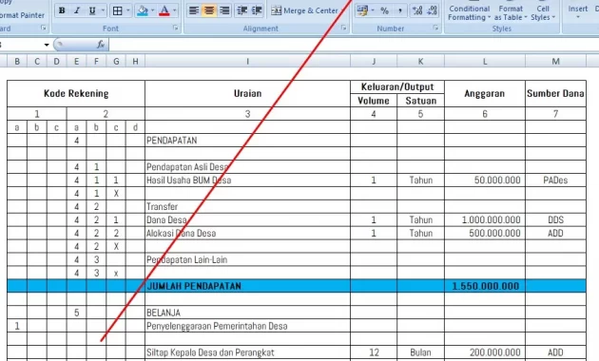Select the Pendapatan Asli Desa cell
Viewport: 599px width, 361px height.
(247, 167)
